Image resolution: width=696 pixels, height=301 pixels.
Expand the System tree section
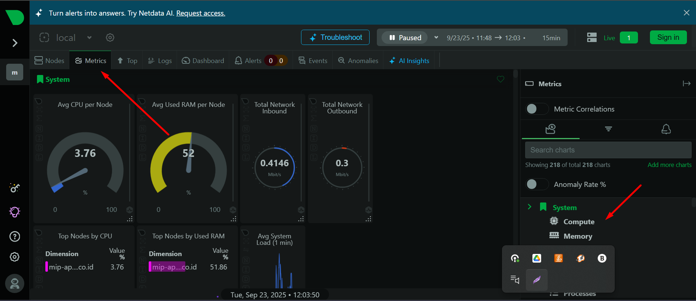(x=530, y=207)
